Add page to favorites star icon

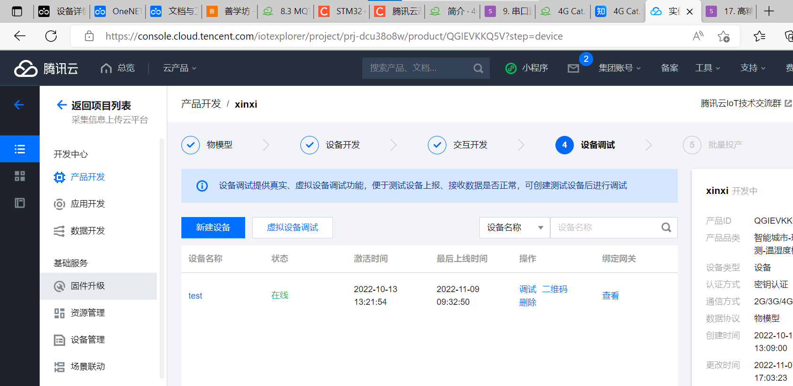[723, 36]
